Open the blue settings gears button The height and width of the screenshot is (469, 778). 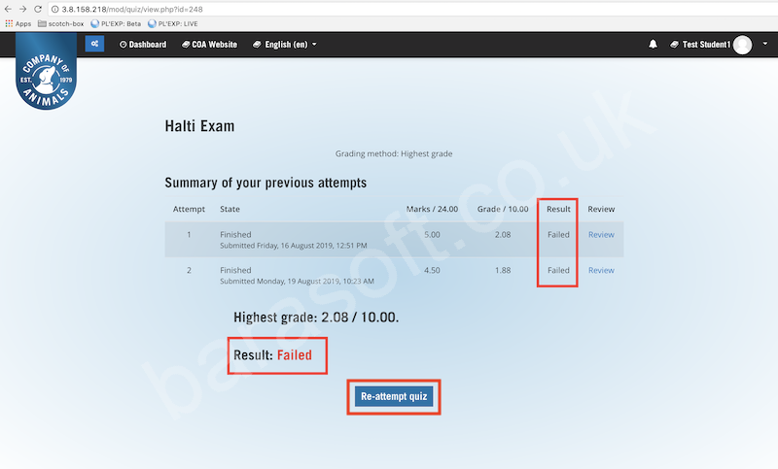coord(94,44)
